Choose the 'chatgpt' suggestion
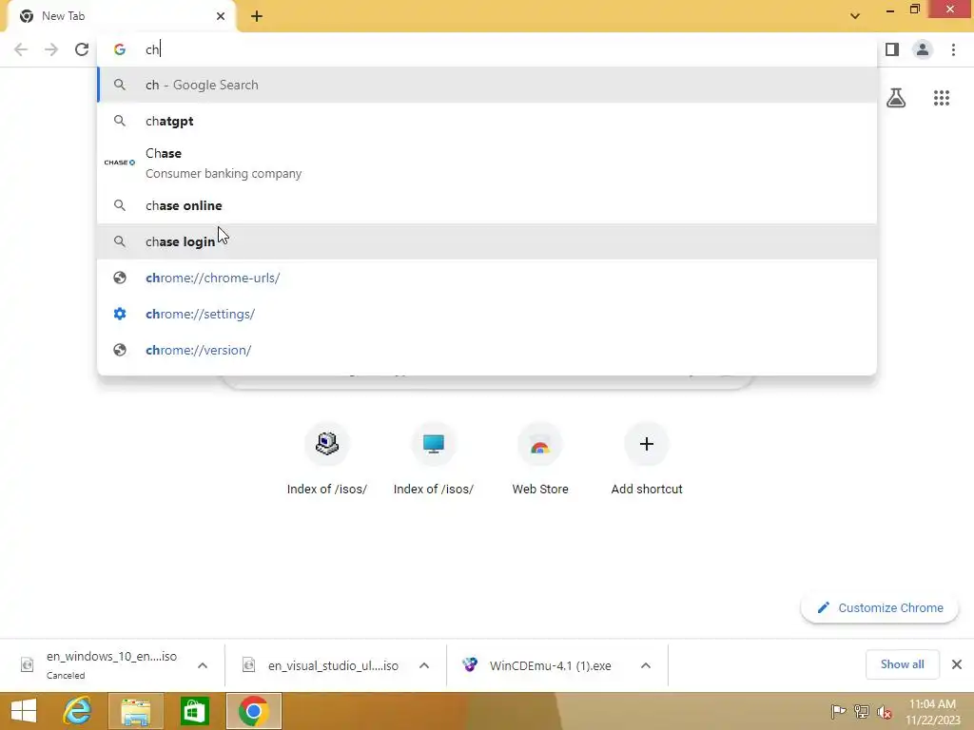 (487, 121)
